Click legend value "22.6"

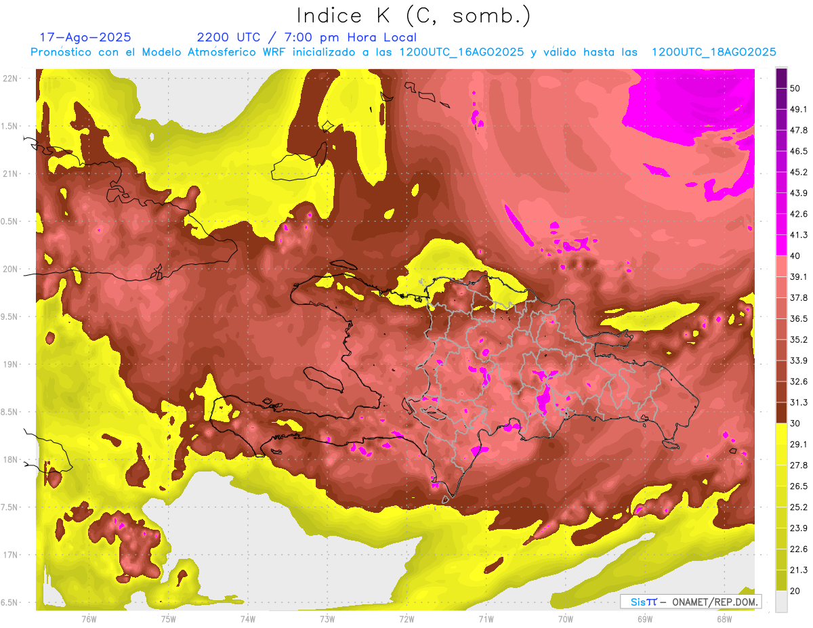point(799,549)
